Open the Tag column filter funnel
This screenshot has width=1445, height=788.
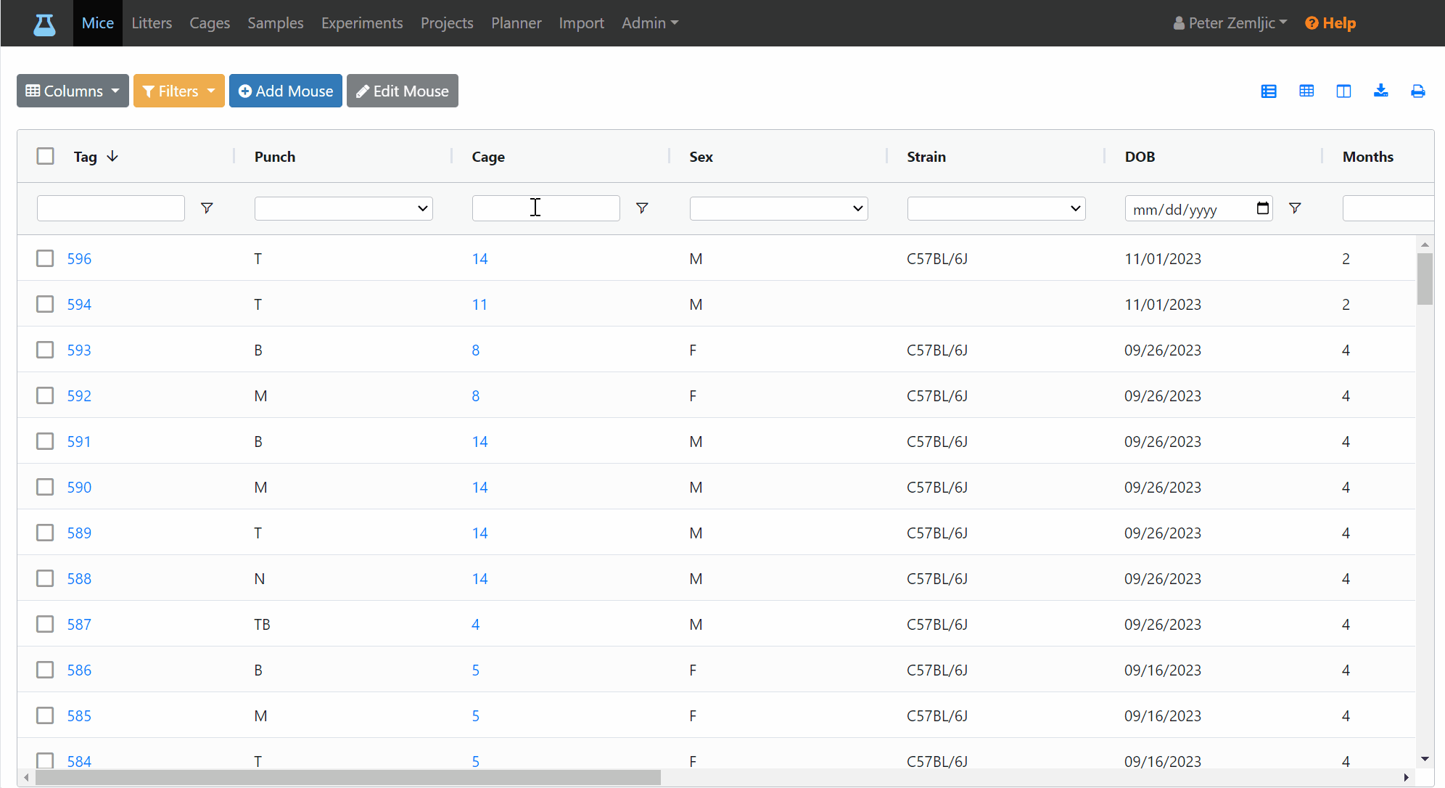[207, 208]
